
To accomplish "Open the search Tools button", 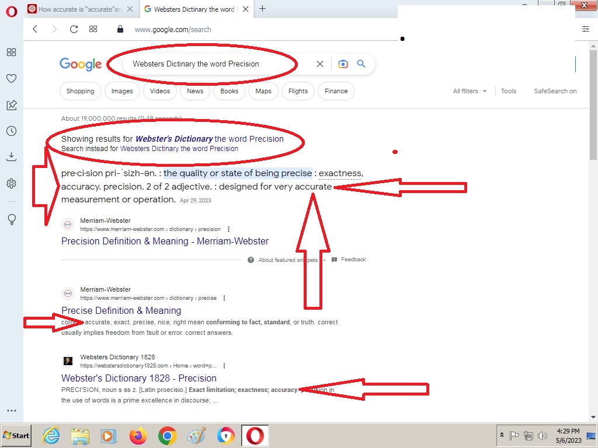I will (509, 91).
